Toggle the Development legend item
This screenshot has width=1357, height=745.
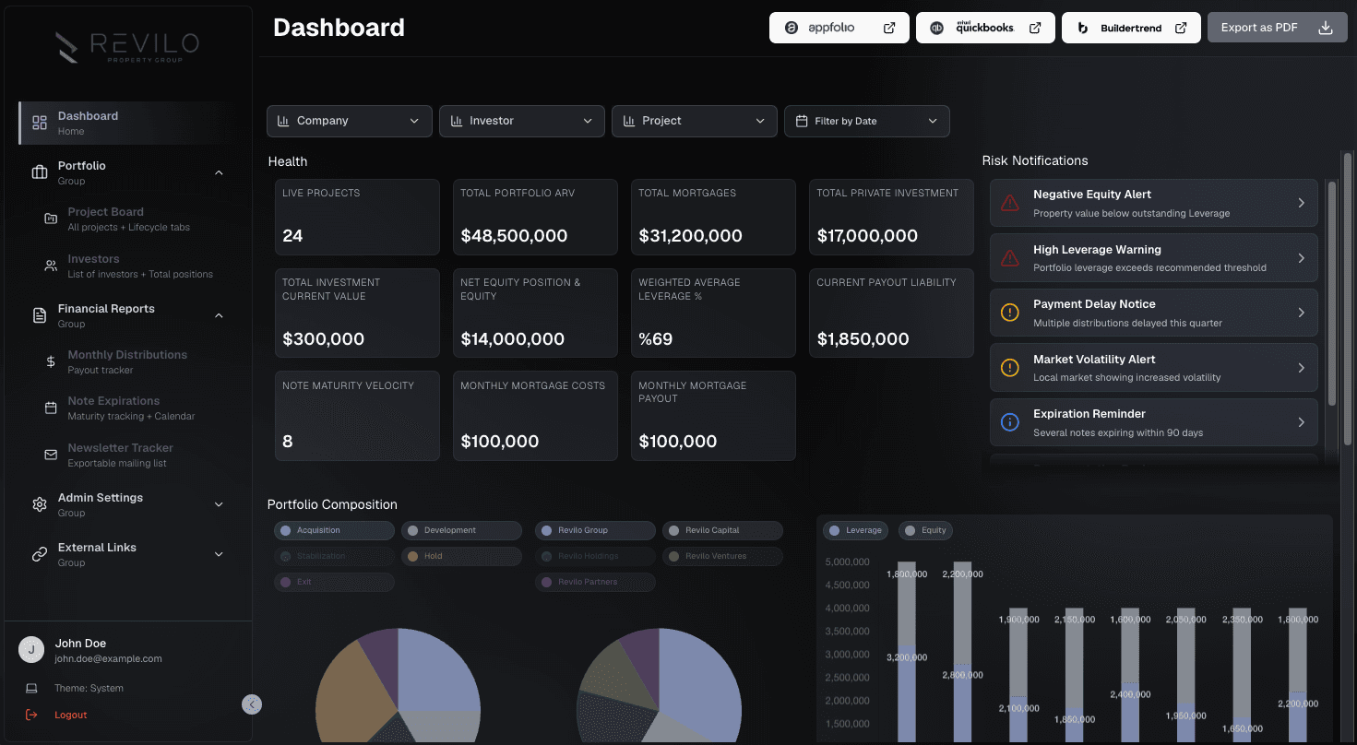[x=461, y=530]
